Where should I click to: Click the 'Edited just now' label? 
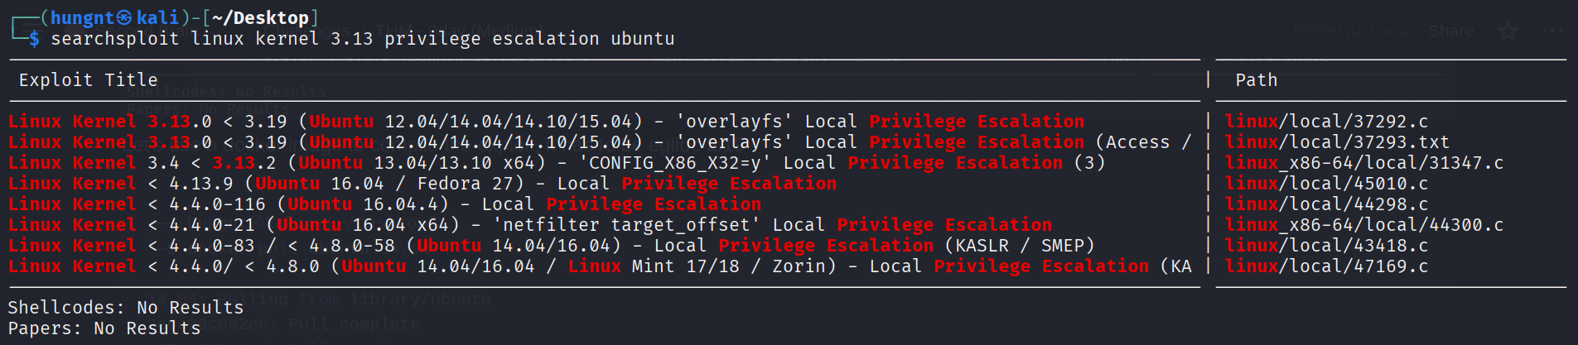(1352, 31)
